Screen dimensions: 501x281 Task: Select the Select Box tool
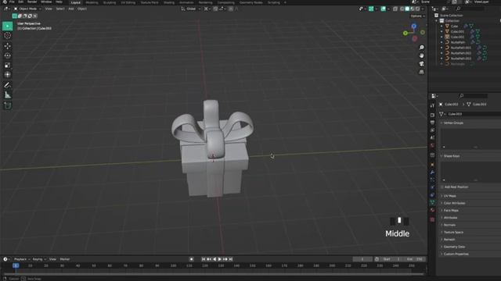(x=7, y=26)
